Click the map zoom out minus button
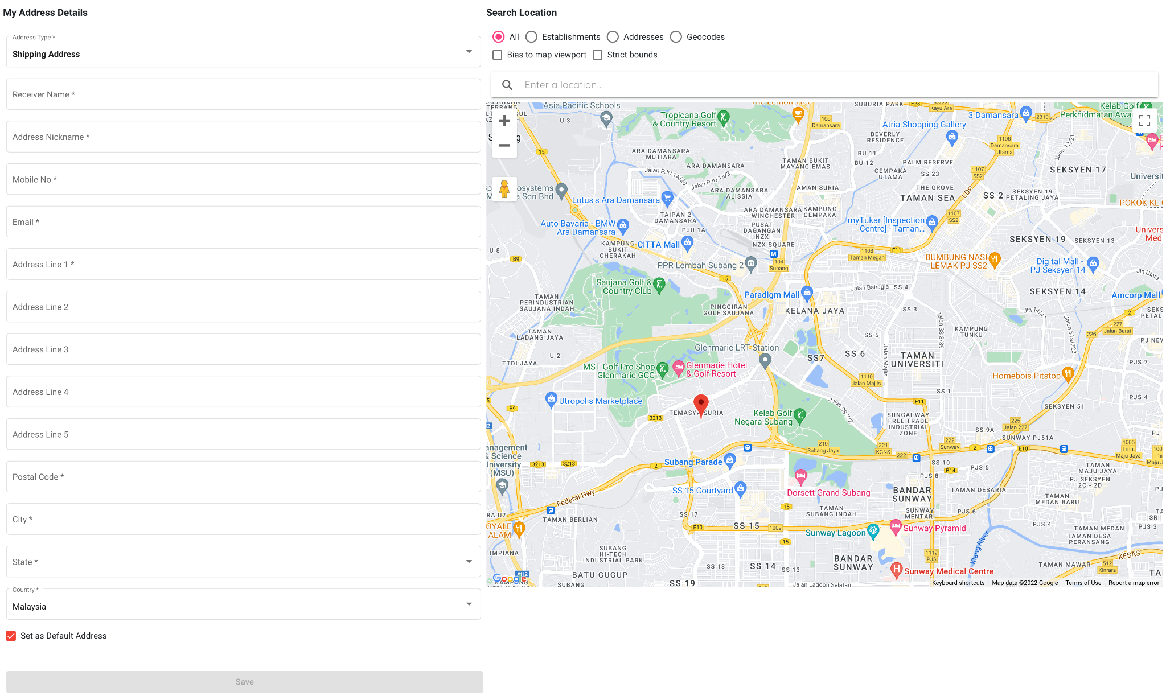Viewport: 1166px width, 700px height. [504, 146]
